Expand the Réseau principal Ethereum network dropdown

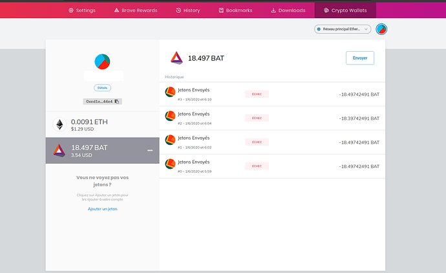coord(343,29)
